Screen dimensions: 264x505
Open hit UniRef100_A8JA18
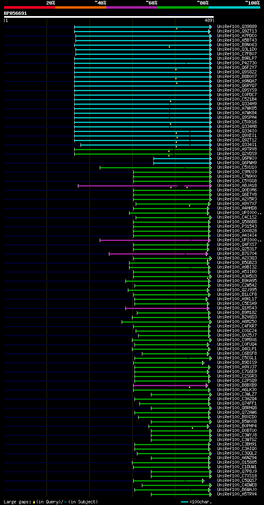click(x=237, y=185)
